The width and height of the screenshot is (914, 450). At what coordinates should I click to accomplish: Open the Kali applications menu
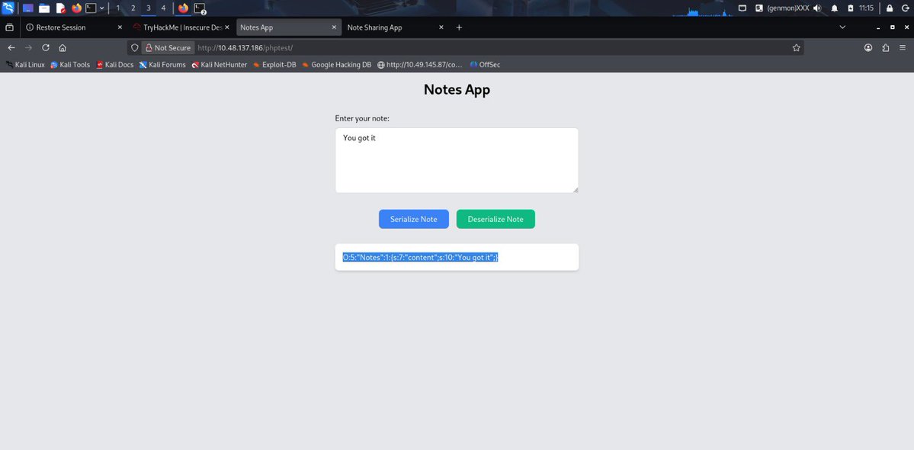click(x=8, y=8)
